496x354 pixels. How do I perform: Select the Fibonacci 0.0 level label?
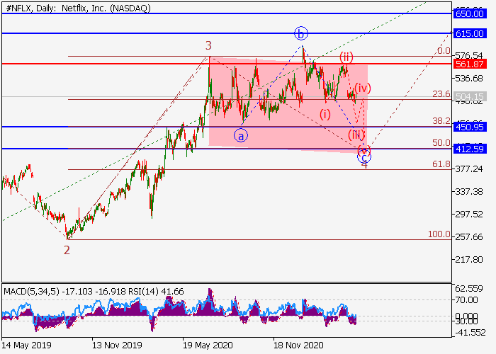pos(444,51)
